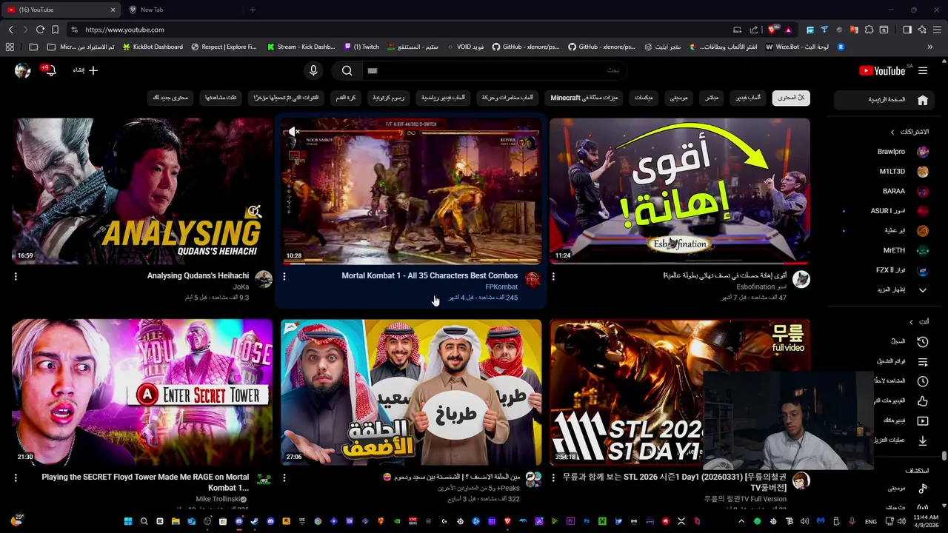Open Downloads arrow icon in sidebar
The height and width of the screenshot is (533, 948).
(x=923, y=440)
